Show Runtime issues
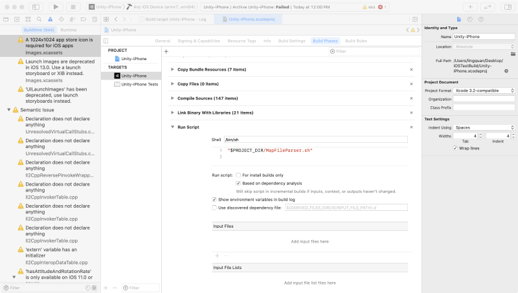Screen dimensions: 518x293 point(69,30)
